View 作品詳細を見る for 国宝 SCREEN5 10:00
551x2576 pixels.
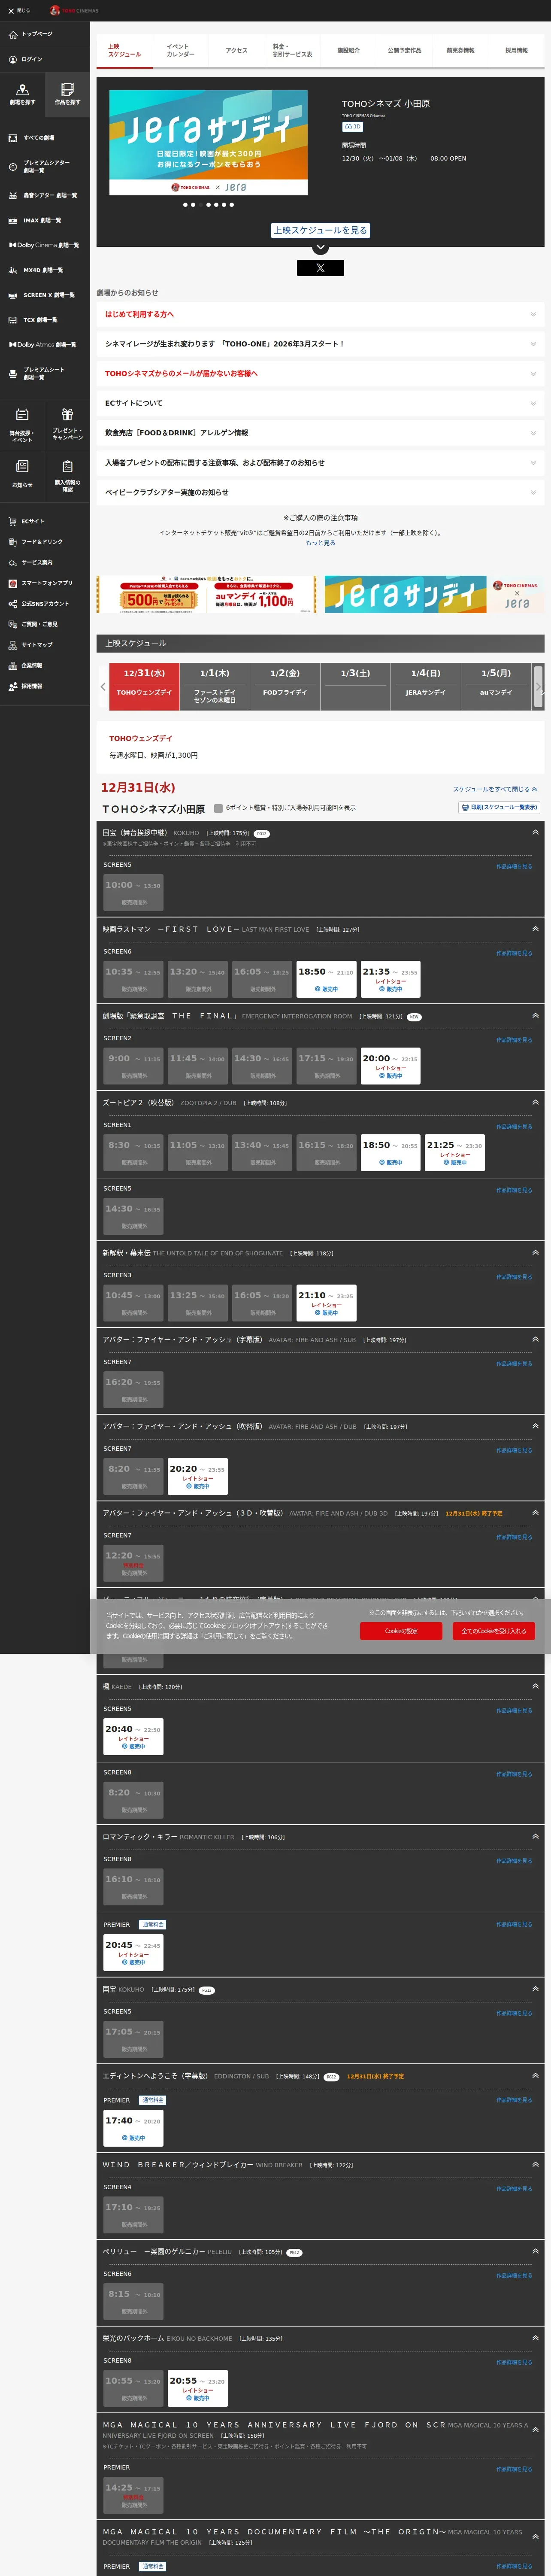click(x=514, y=866)
